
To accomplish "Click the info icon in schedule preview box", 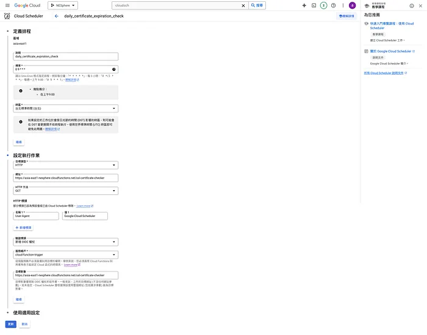I will [x=21, y=91].
